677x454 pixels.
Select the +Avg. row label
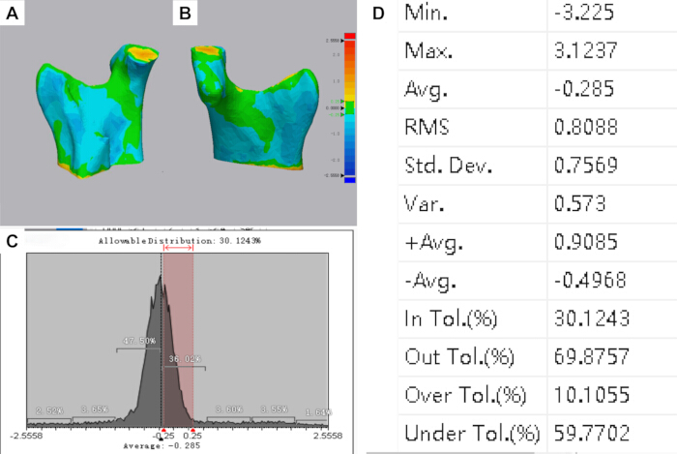tap(433, 242)
